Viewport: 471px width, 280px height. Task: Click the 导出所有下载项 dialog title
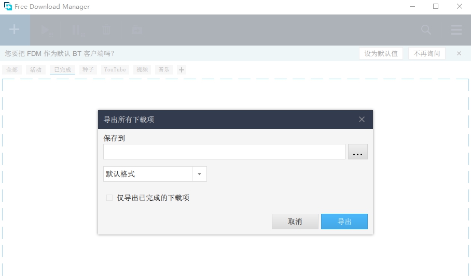129,120
